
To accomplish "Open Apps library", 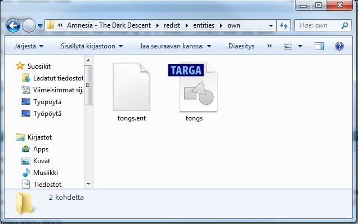I will click(x=35, y=149).
